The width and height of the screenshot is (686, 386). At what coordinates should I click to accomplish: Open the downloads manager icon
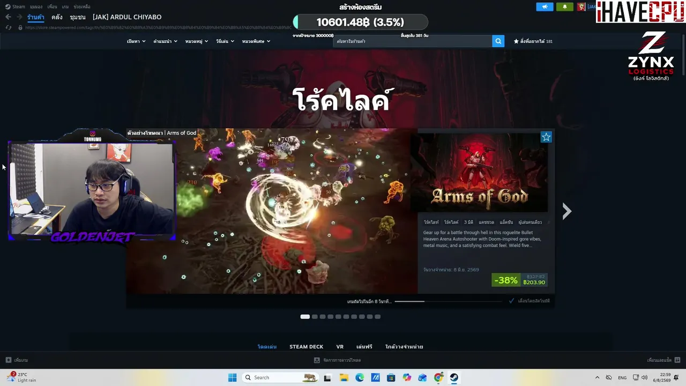(x=317, y=360)
